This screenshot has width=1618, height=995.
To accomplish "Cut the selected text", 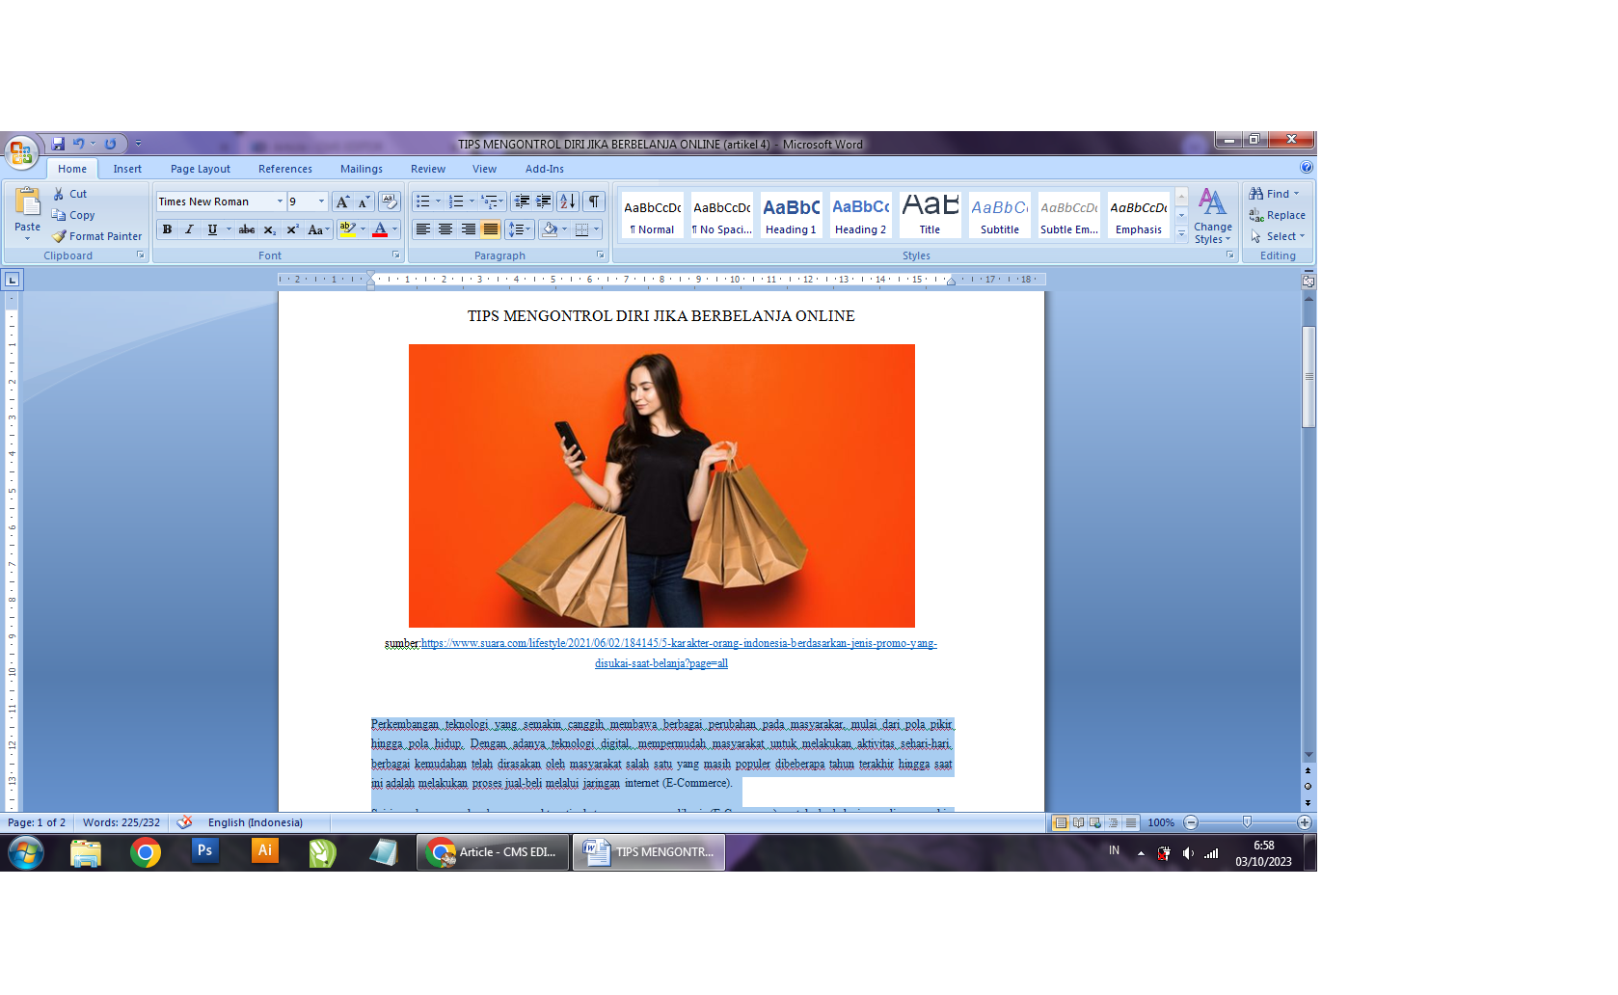I will pos(69,194).
